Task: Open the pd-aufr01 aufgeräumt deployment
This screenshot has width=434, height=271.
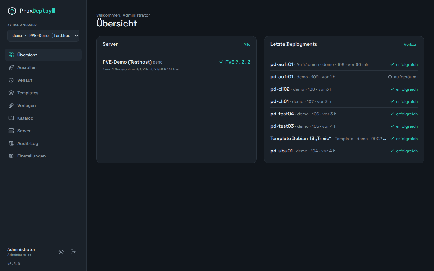Action: point(344,77)
